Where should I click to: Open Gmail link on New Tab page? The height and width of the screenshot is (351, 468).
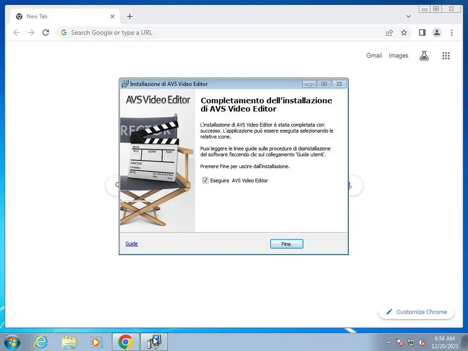click(374, 55)
